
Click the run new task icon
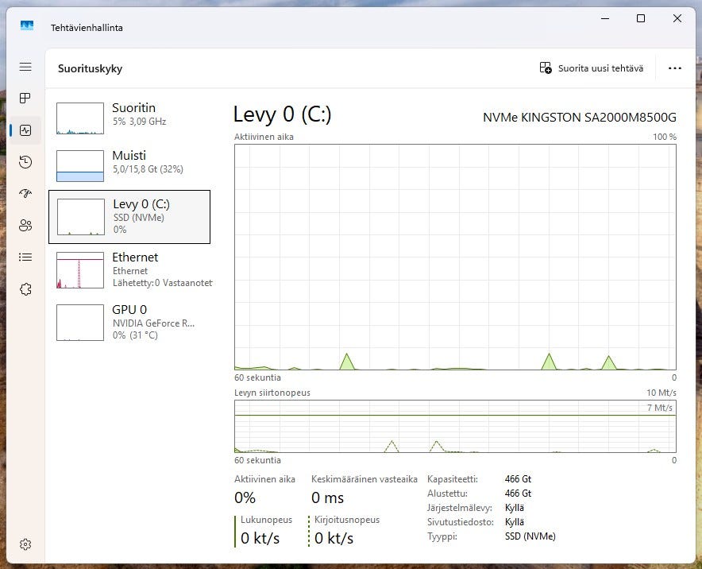coord(546,68)
